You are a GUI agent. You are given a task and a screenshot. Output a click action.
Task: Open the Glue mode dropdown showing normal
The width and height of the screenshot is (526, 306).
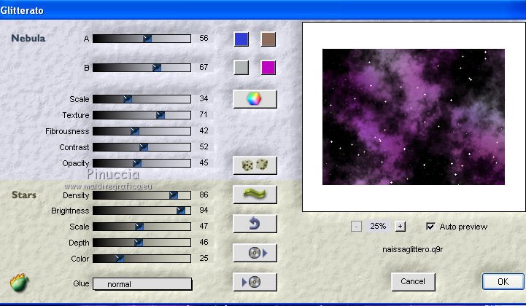142,284
